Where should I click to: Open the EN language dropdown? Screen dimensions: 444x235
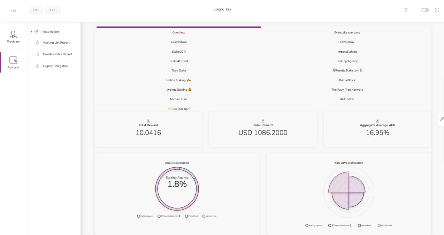tap(36, 10)
